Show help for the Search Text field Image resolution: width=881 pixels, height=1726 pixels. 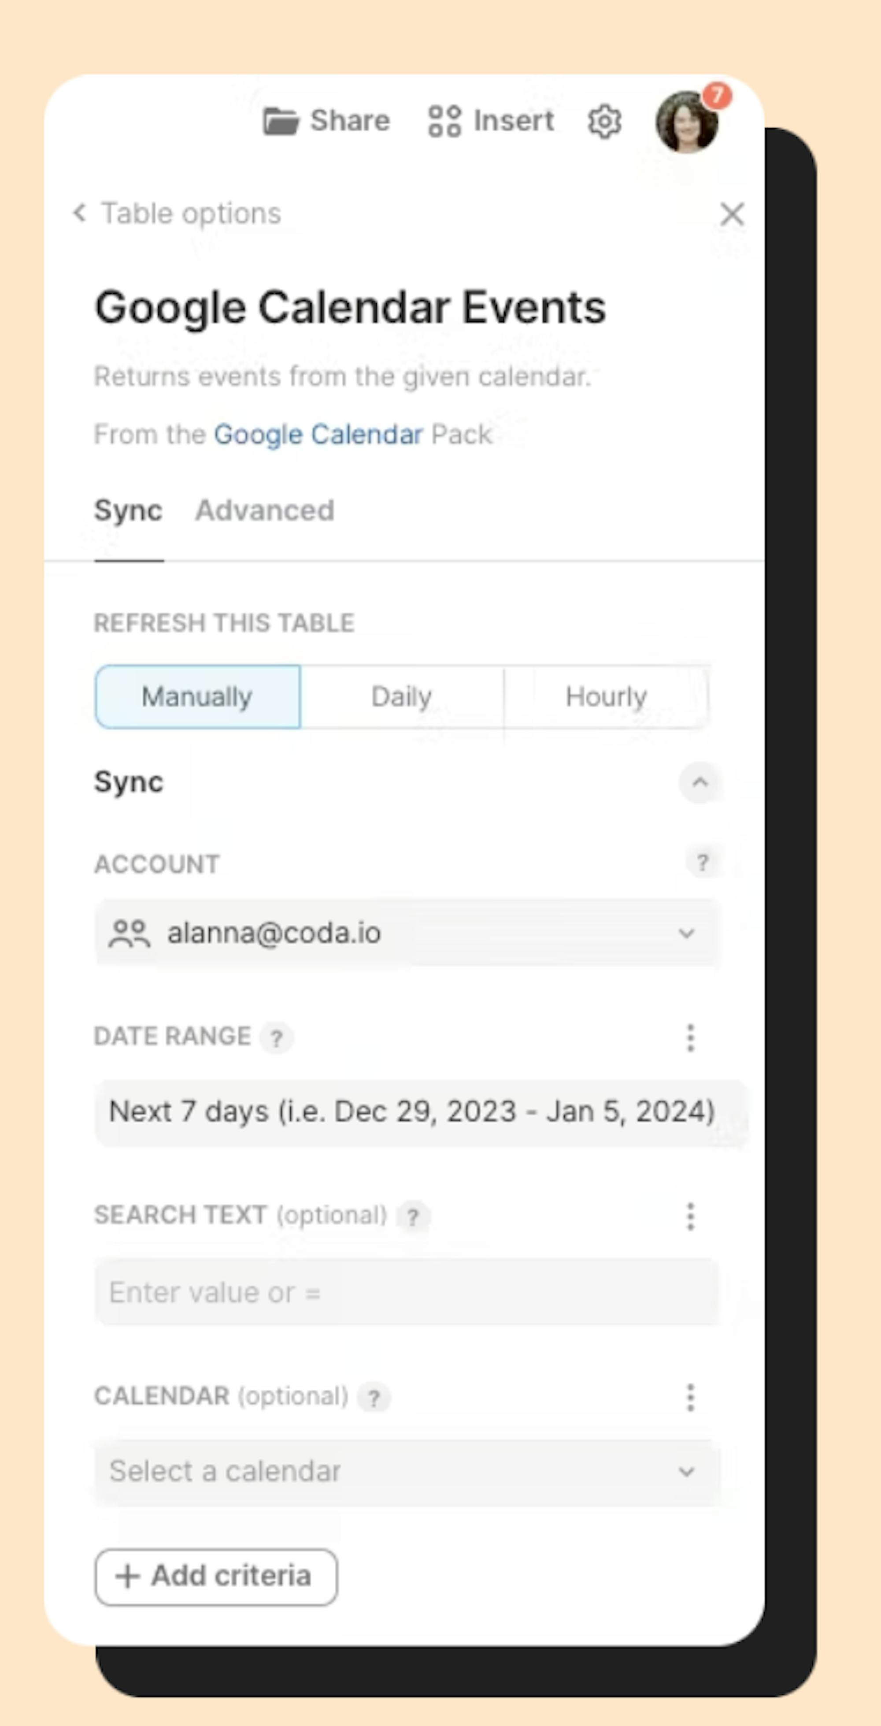pos(413,1217)
